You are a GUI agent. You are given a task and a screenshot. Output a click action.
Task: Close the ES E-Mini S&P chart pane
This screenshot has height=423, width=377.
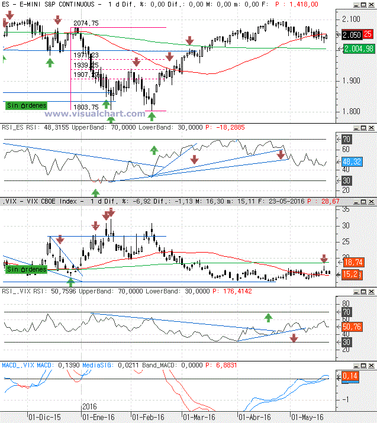pos(371,5)
